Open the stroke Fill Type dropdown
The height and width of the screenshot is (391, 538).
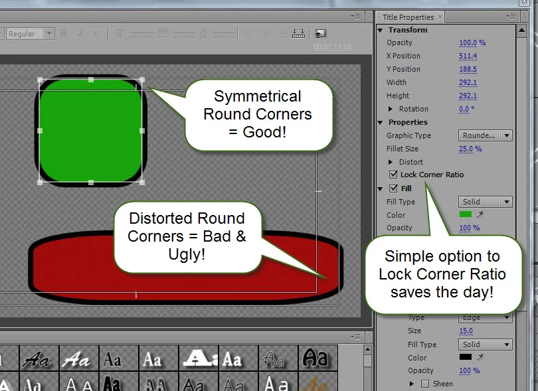pos(485,345)
